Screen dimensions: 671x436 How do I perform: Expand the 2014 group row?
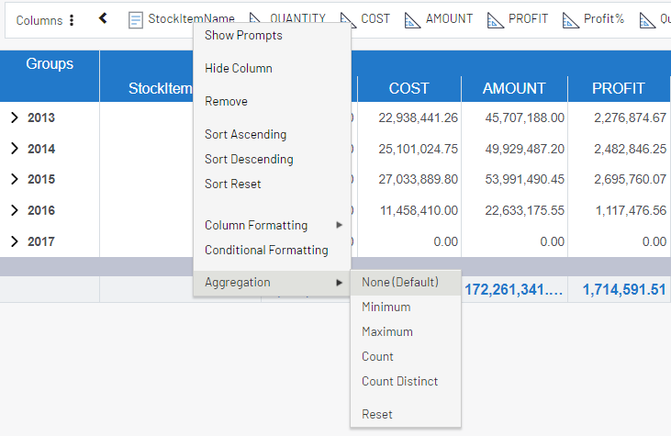tap(14, 149)
